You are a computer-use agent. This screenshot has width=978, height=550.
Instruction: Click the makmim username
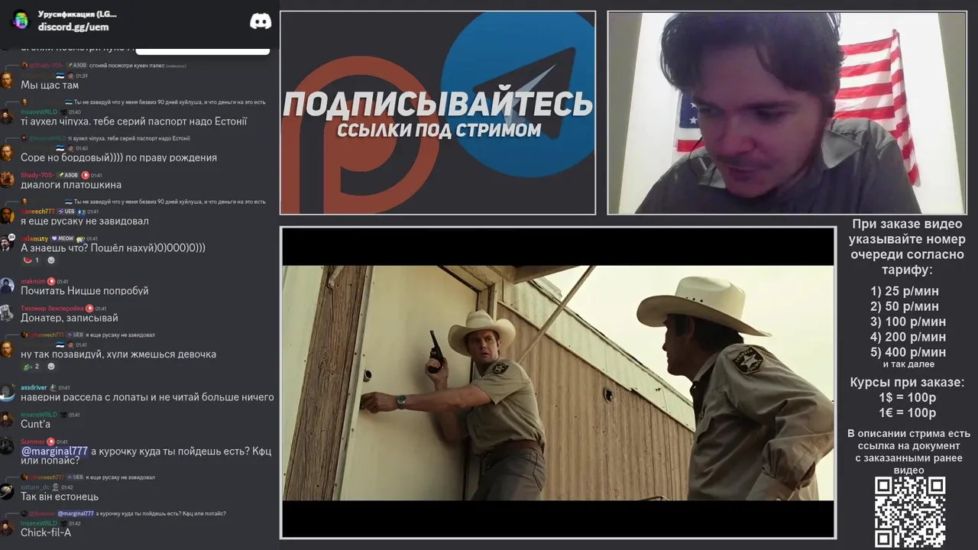(33, 281)
